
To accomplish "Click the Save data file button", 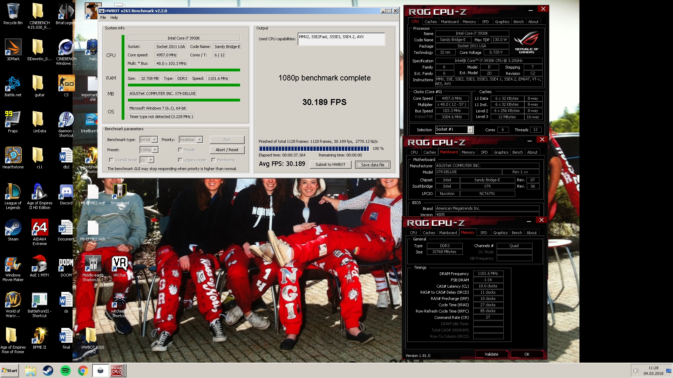I will tap(373, 165).
